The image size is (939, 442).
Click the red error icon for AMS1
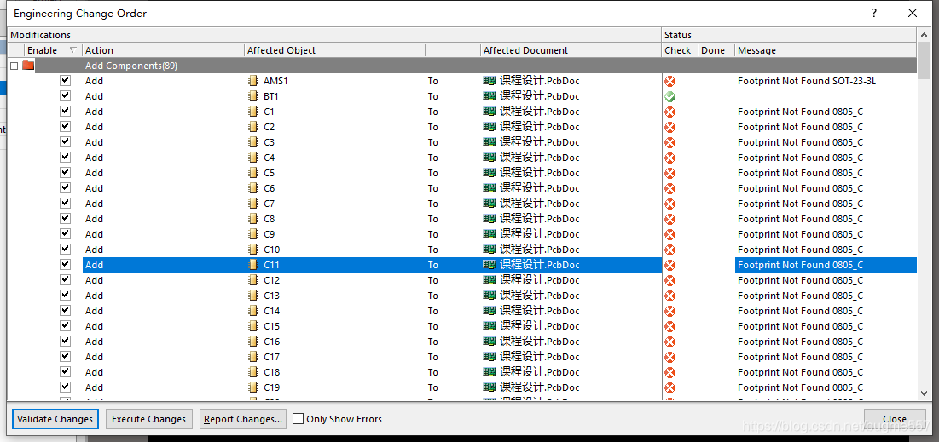(670, 81)
